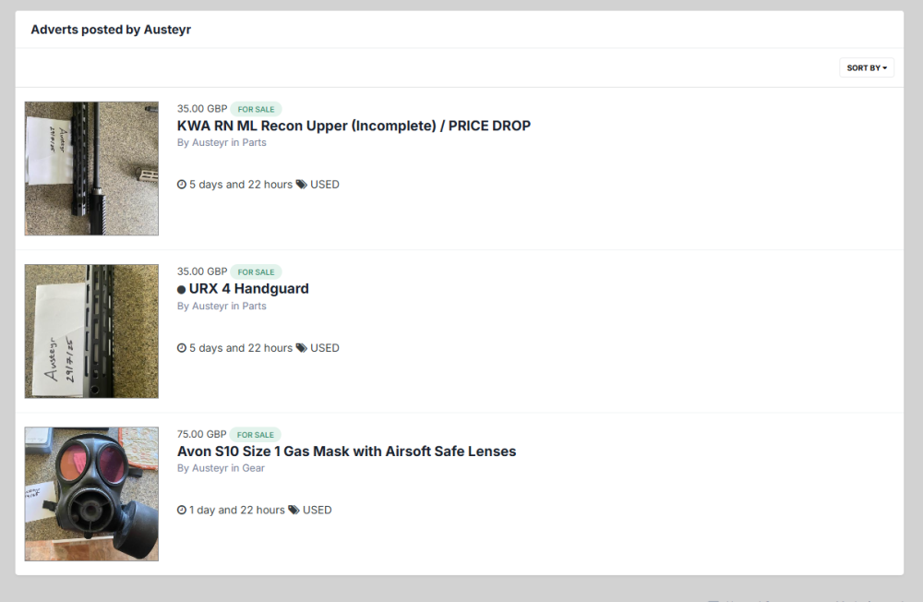The width and height of the screenshot is (923, 602).
Task: Open the Gear category link
Action: tap(254, 468)
